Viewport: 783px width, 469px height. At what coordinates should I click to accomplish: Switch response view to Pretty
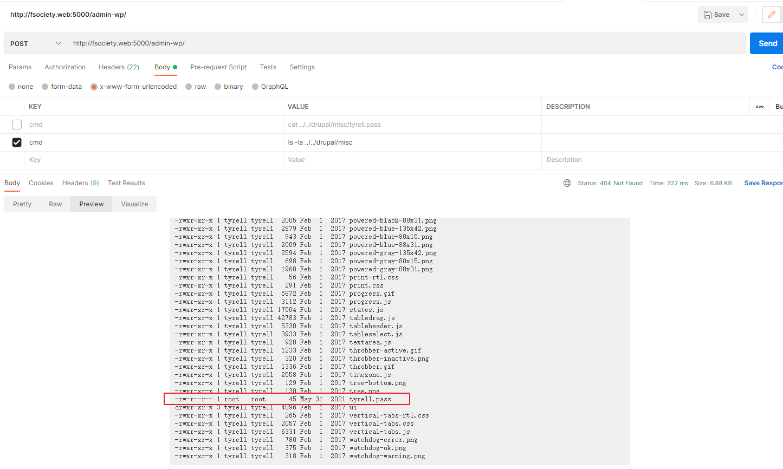(x=22, y=204)
